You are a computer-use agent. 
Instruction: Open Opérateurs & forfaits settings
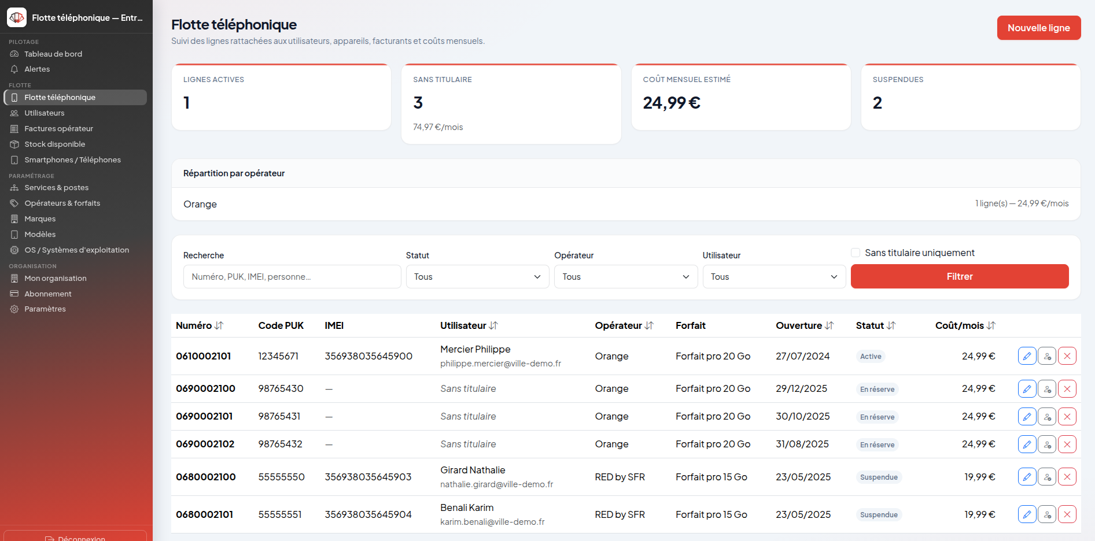(75, 203)
